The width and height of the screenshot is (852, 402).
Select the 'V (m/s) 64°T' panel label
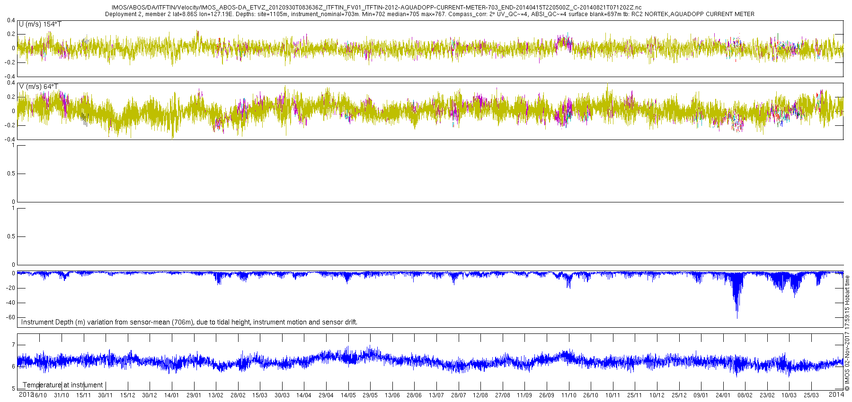(39, 87)
